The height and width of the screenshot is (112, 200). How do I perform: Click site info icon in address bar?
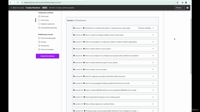[x=22, y=2]
